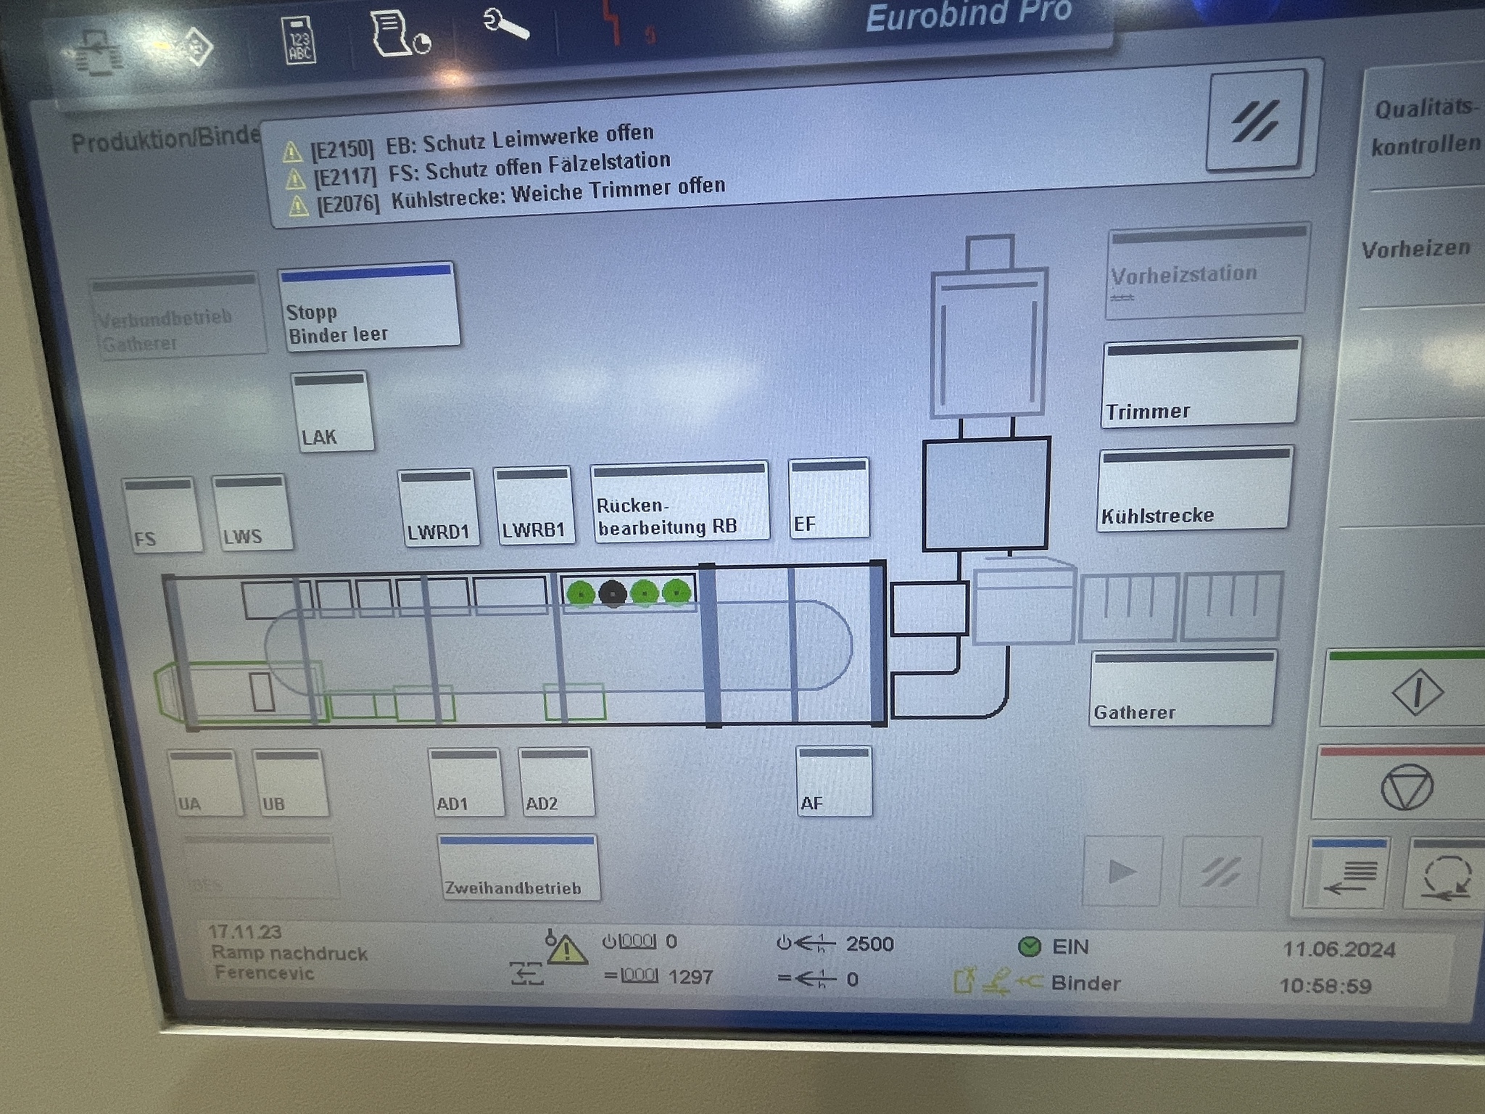Click the greyed-out play arrow button
The height and width of the screenshot is (1114, 1485).
click(x=1122, y=871)
